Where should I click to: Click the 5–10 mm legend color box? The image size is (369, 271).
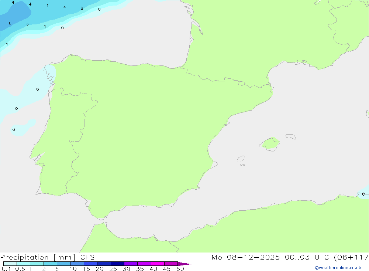coord(63,264)
